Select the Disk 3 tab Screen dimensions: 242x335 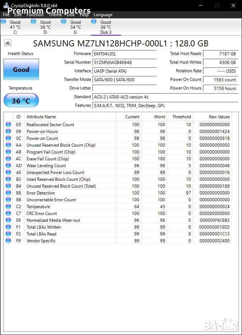pyautogui.click(x=106, y=27)
